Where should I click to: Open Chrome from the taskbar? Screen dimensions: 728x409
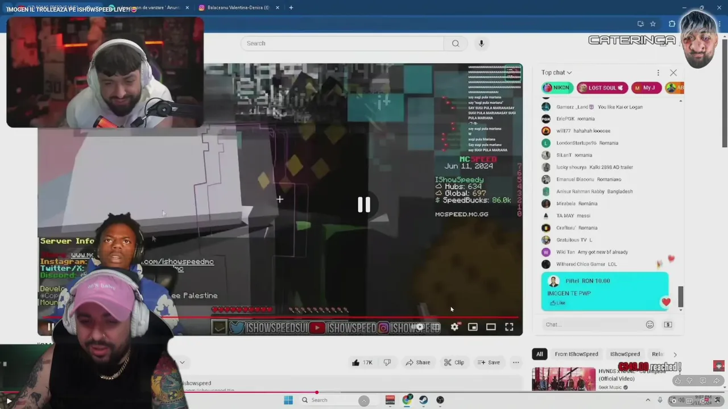[x=407, y=400]
